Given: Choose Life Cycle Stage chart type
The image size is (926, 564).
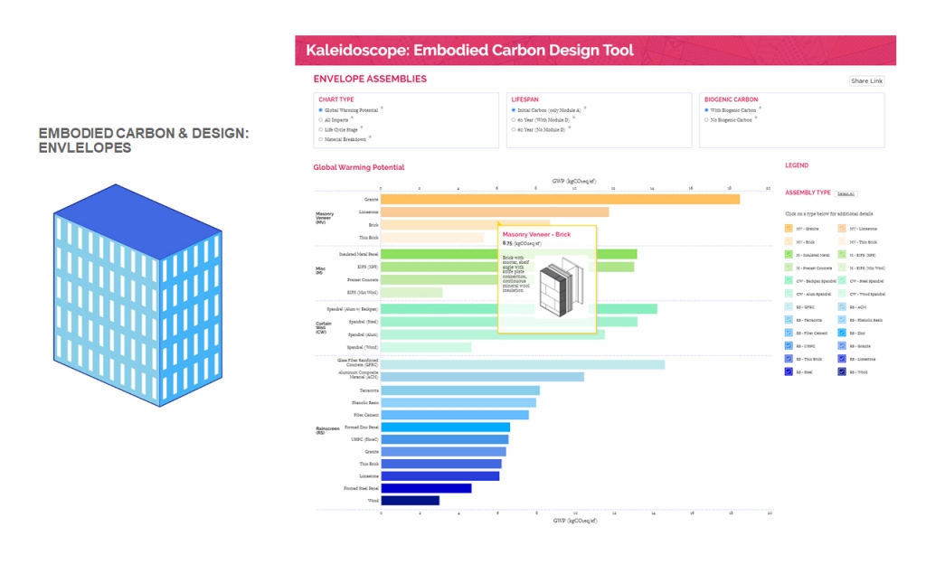Looking at the screenshot, I should point(320,129).
